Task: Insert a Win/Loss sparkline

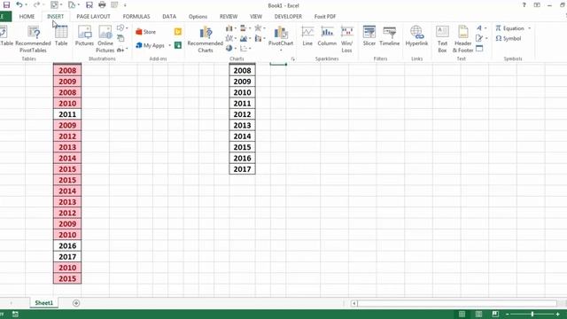Action: click(x=346, y=39)
